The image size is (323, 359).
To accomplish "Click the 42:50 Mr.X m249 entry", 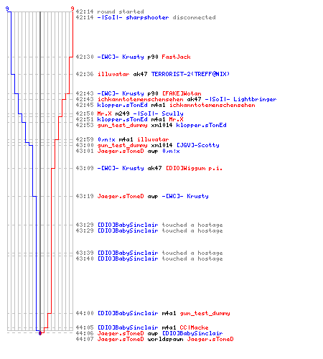I will 129,113.
